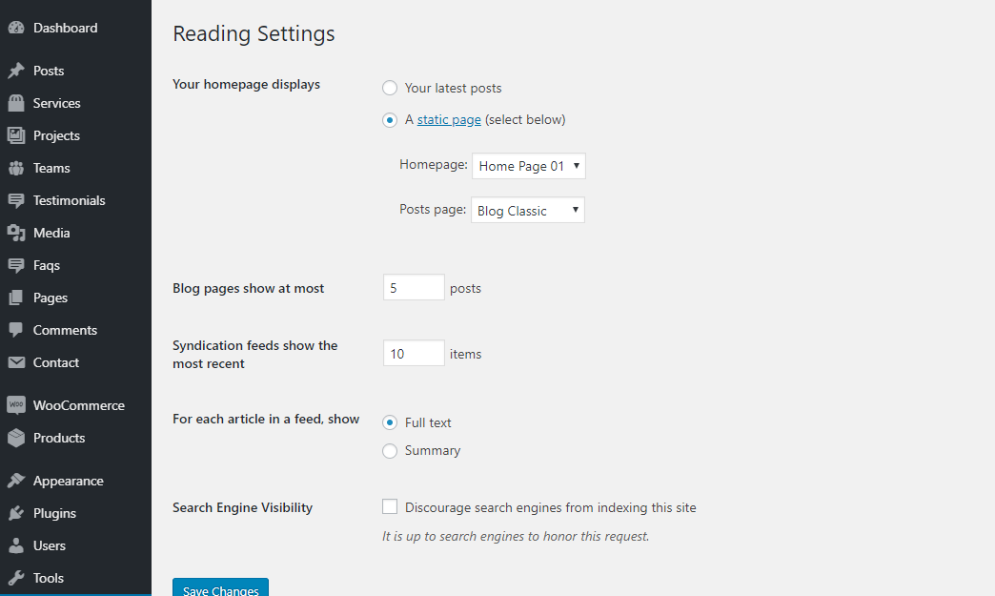Image resolution: width=995 pixels, height=596 pixels.
Task: Click the Services bag icon
Action: [16, 103]
